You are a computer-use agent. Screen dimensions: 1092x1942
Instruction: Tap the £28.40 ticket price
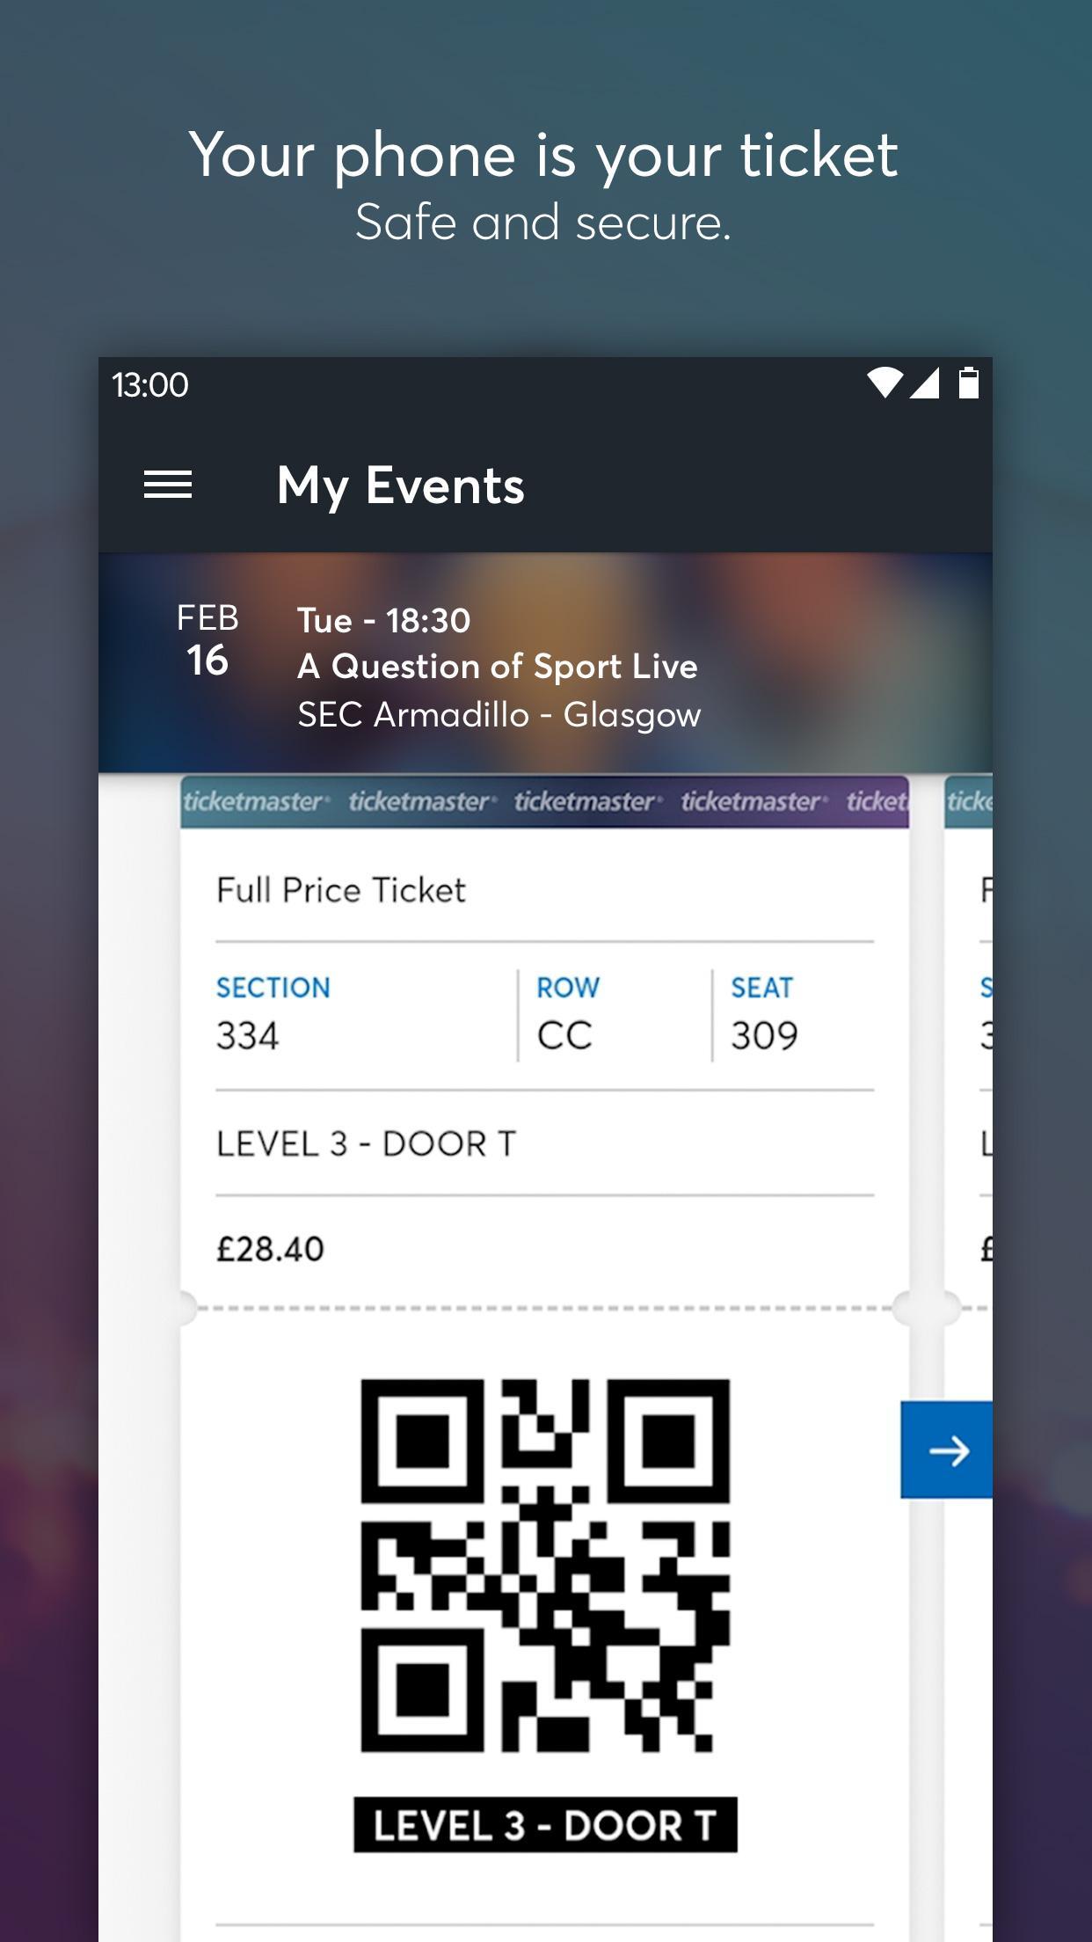tap(270, 1246)
